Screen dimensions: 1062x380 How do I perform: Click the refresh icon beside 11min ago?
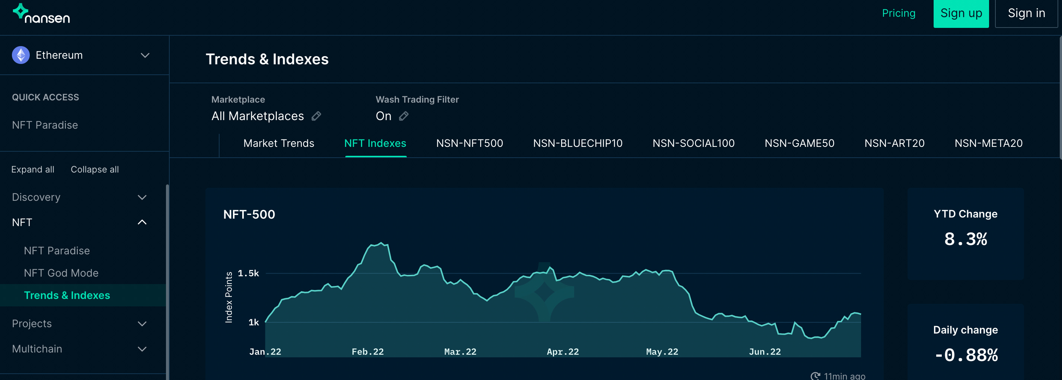[815, 376]
